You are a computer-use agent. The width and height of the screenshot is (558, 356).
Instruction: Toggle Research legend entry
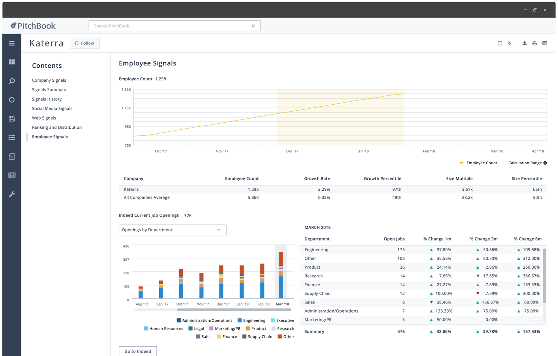(283, 329)
